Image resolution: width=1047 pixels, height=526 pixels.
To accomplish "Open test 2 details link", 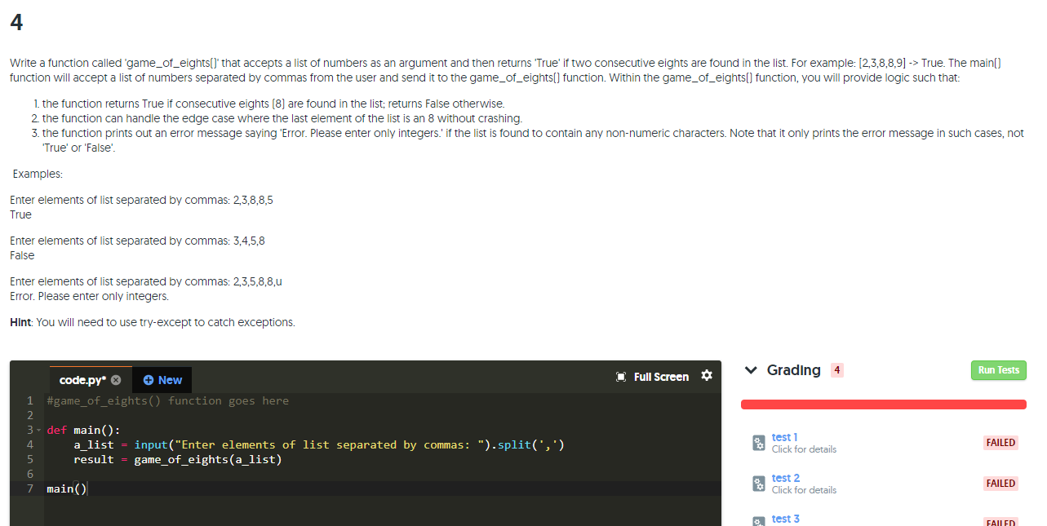I will [x=783, y=478].
